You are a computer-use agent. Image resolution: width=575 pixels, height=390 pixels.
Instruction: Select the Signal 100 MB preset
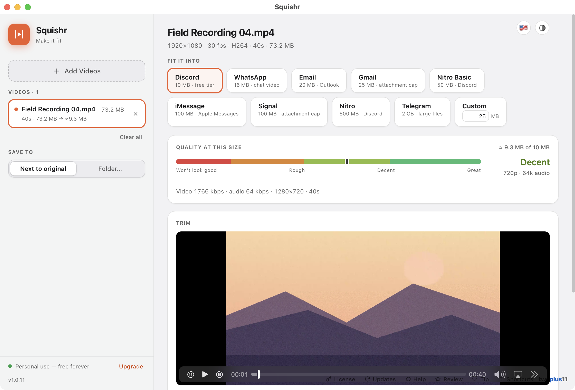coord(289,112)
